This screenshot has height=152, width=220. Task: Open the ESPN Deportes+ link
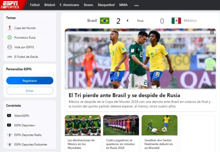pyautogui.click(x=24, y=125)
